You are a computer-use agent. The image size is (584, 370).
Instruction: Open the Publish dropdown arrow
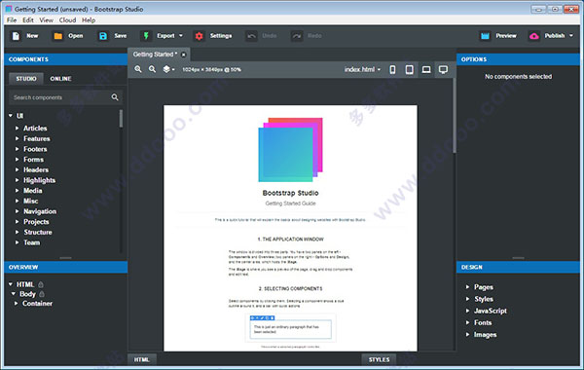[571, 36]
